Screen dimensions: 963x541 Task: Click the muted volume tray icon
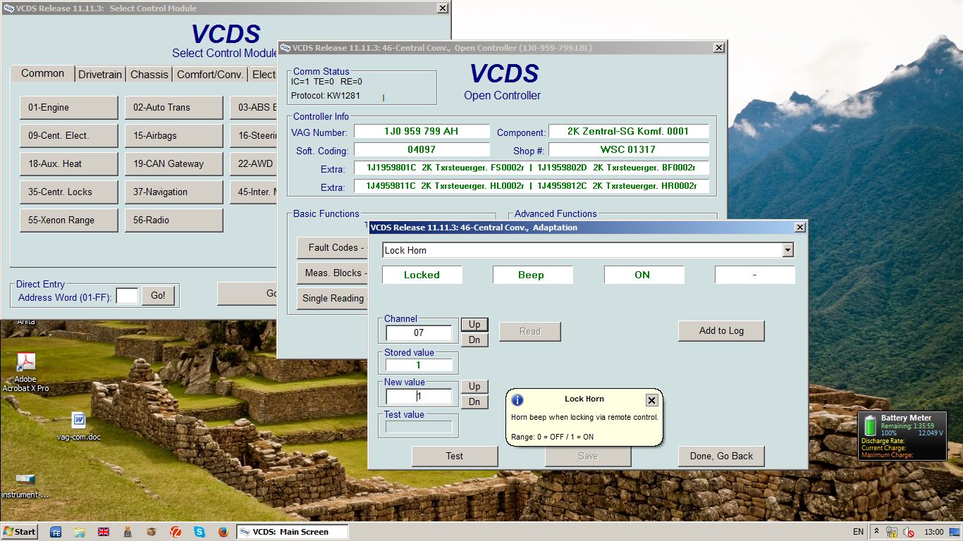point(908,532)
